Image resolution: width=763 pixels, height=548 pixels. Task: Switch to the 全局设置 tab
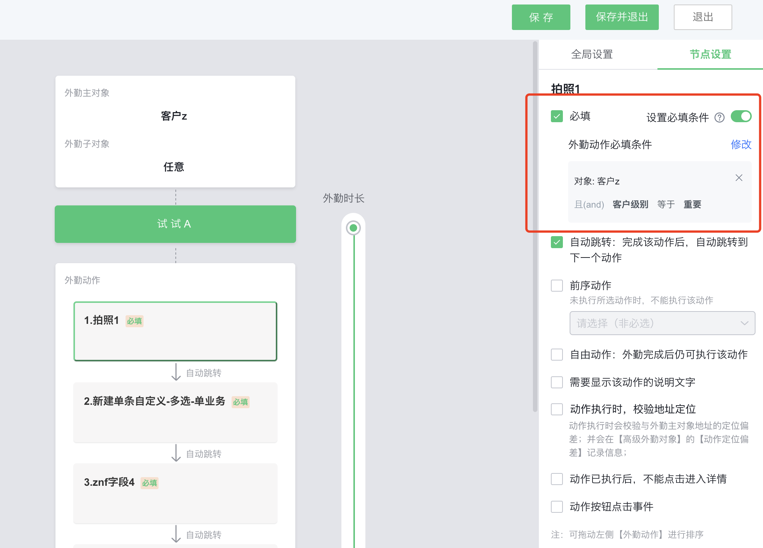(591, 55)
